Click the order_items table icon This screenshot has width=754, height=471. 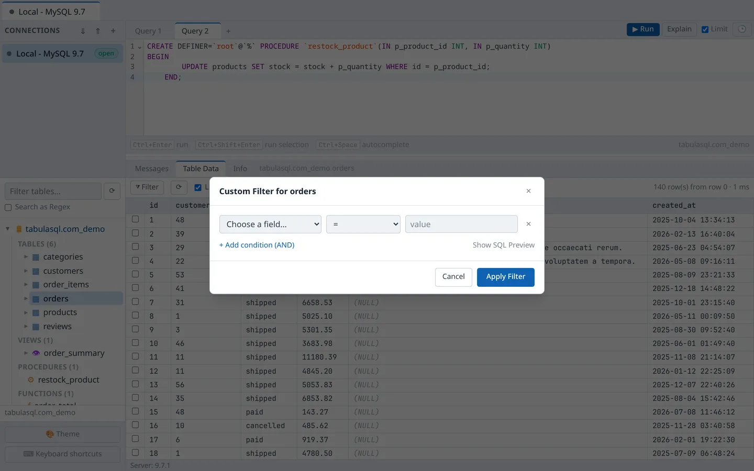coord(36,285)
